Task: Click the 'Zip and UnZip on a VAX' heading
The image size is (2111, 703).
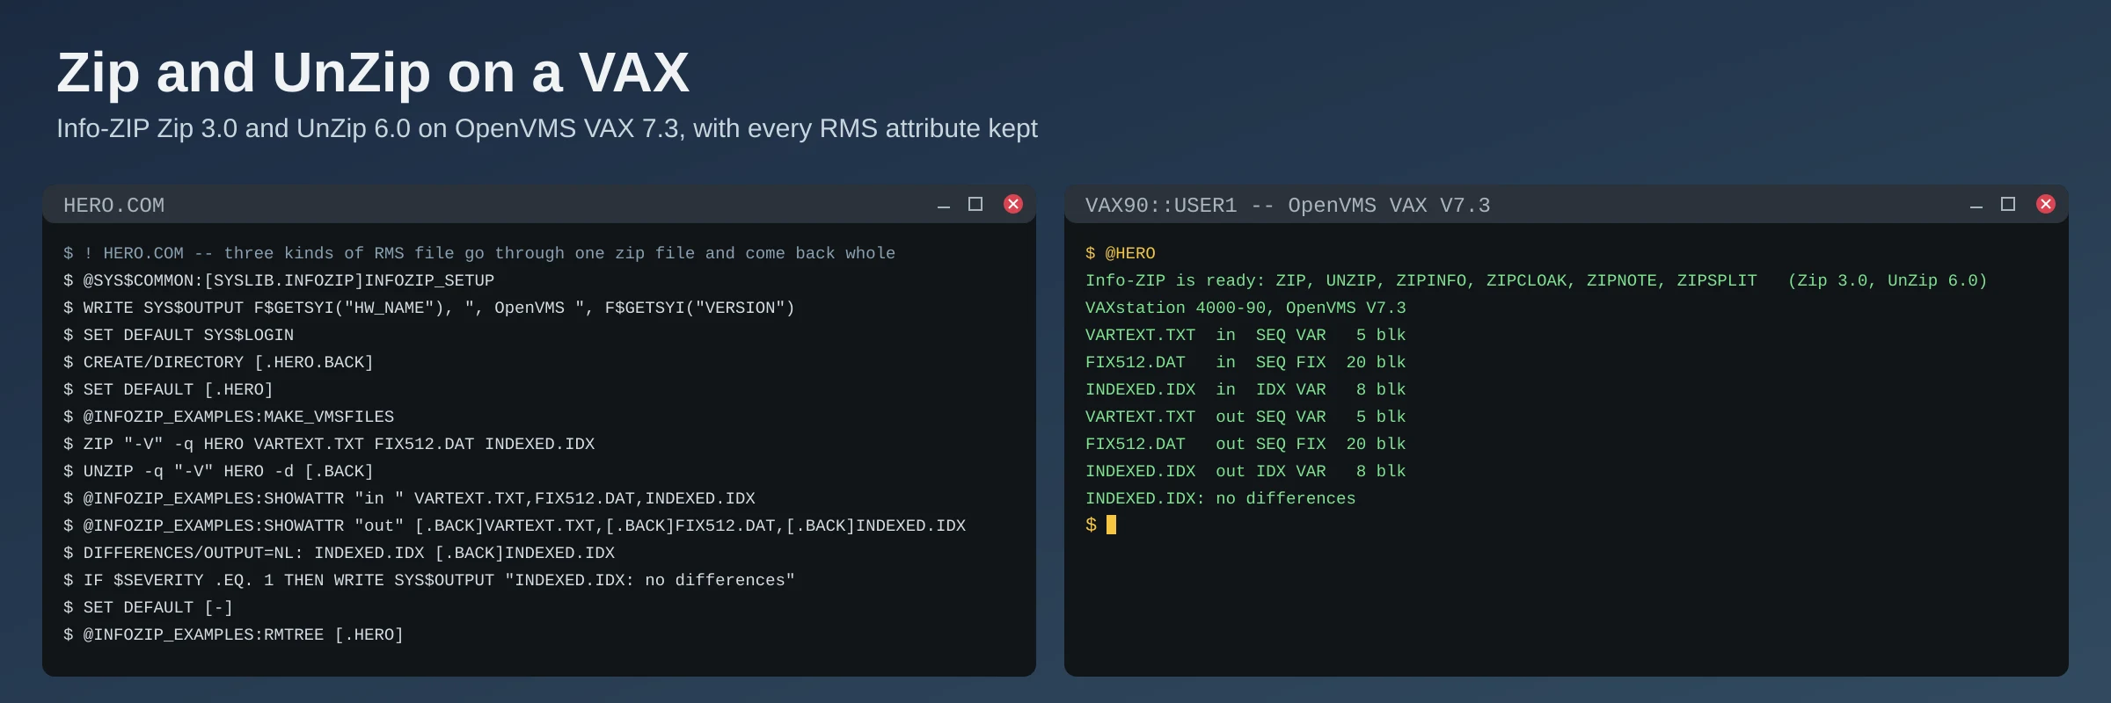Action: coord(373,72)
